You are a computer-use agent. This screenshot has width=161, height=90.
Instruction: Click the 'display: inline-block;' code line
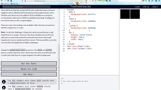coord(81,35)
